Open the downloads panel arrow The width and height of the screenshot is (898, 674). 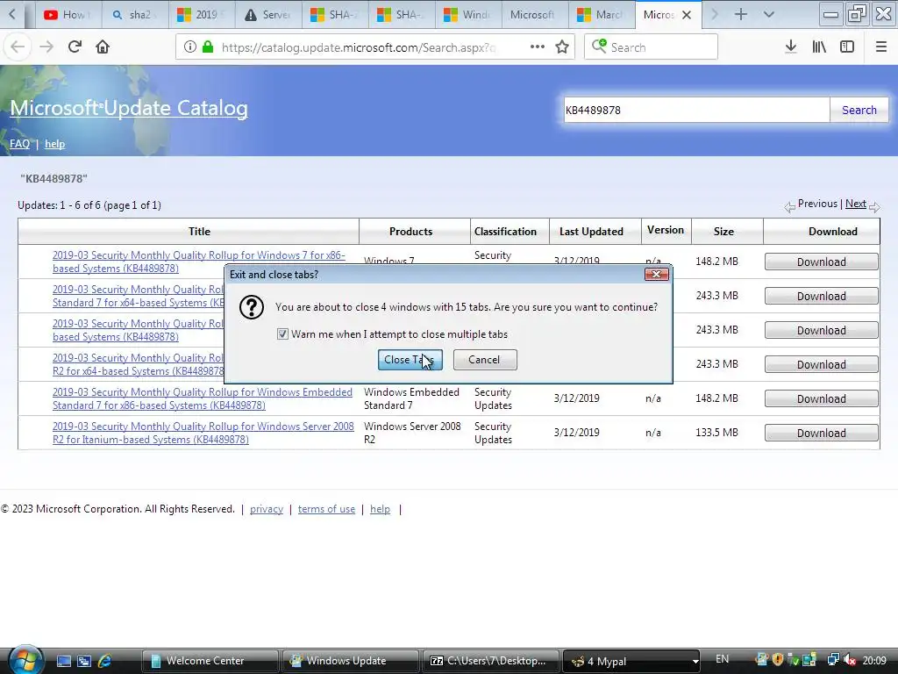[791, 47]
